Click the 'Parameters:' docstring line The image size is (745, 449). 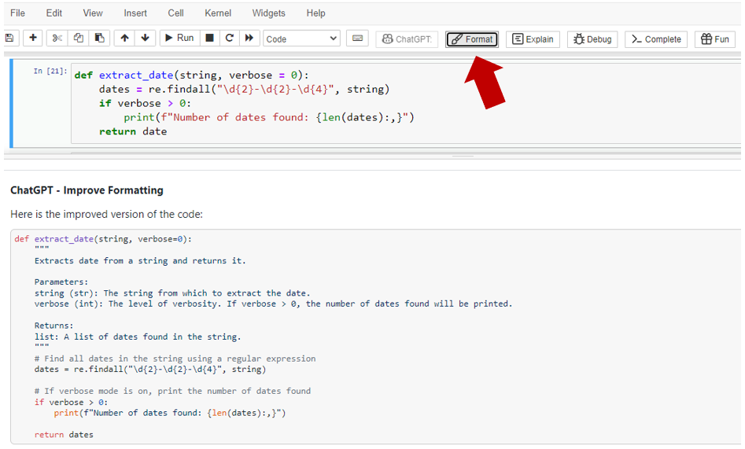coord(61,282)
